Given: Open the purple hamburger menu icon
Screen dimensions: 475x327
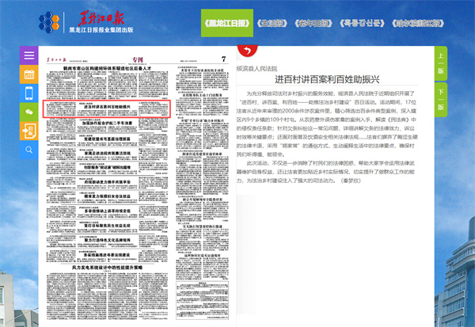Looking at the screenshot, I should (x=29, y=55).
